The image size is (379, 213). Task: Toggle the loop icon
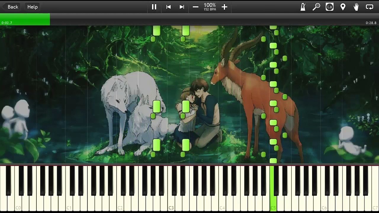370,7
